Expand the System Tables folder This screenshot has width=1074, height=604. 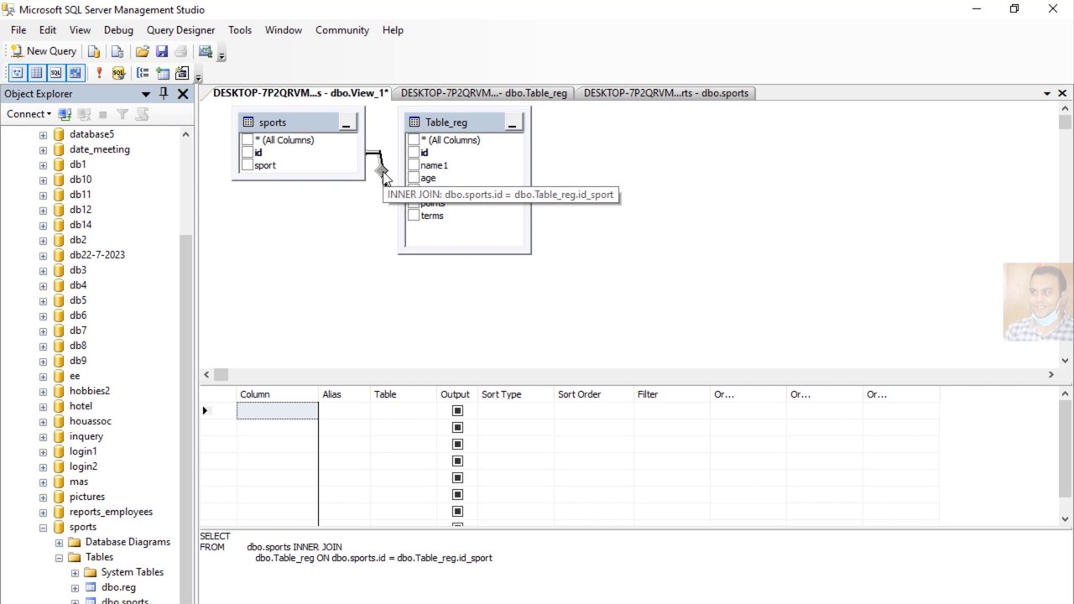click(75, 572)
